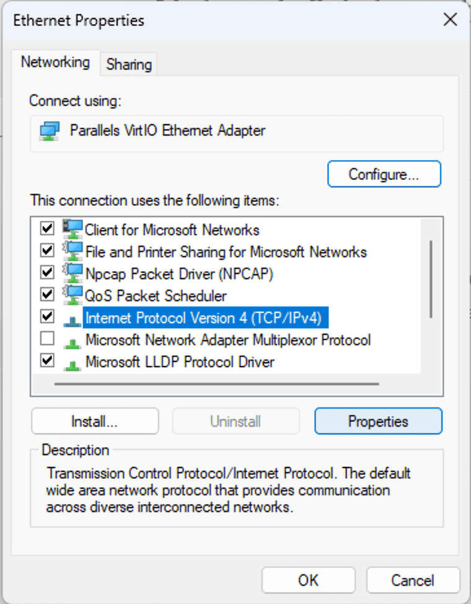471x604 pixels.
Task: Toggle the Microsoft LLDP Protocol Driver checkbox
Action: tap(47, 360)
